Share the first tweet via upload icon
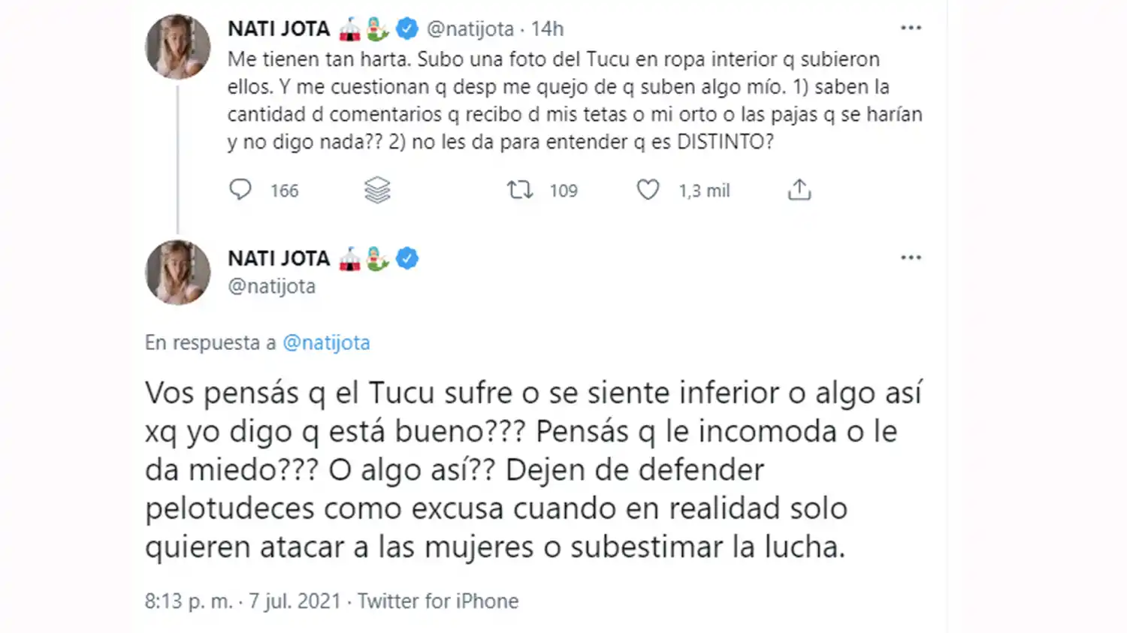1127x633 pixels. coord(799,190)
